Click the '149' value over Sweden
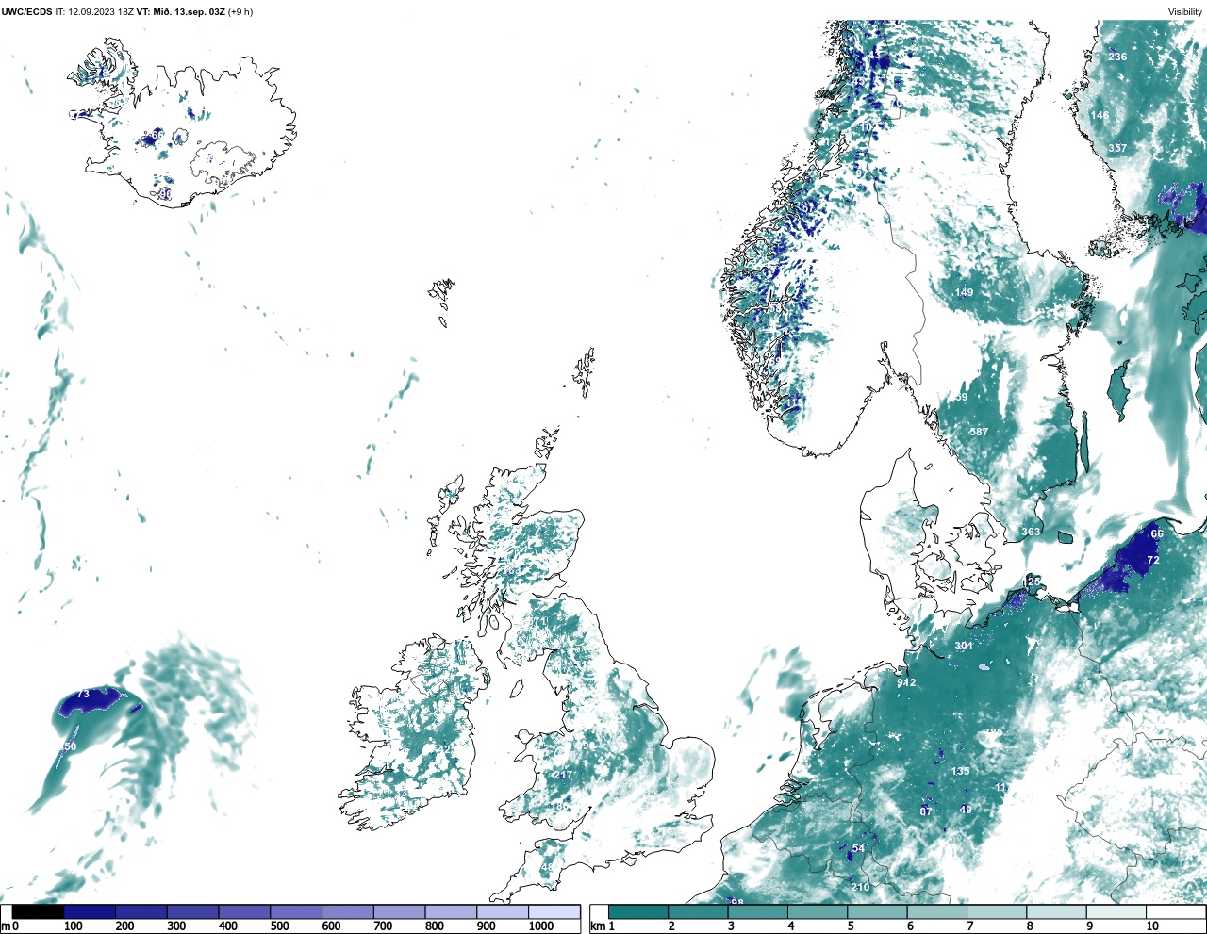This screenshot has height=934, width=1207. [964, 292]
